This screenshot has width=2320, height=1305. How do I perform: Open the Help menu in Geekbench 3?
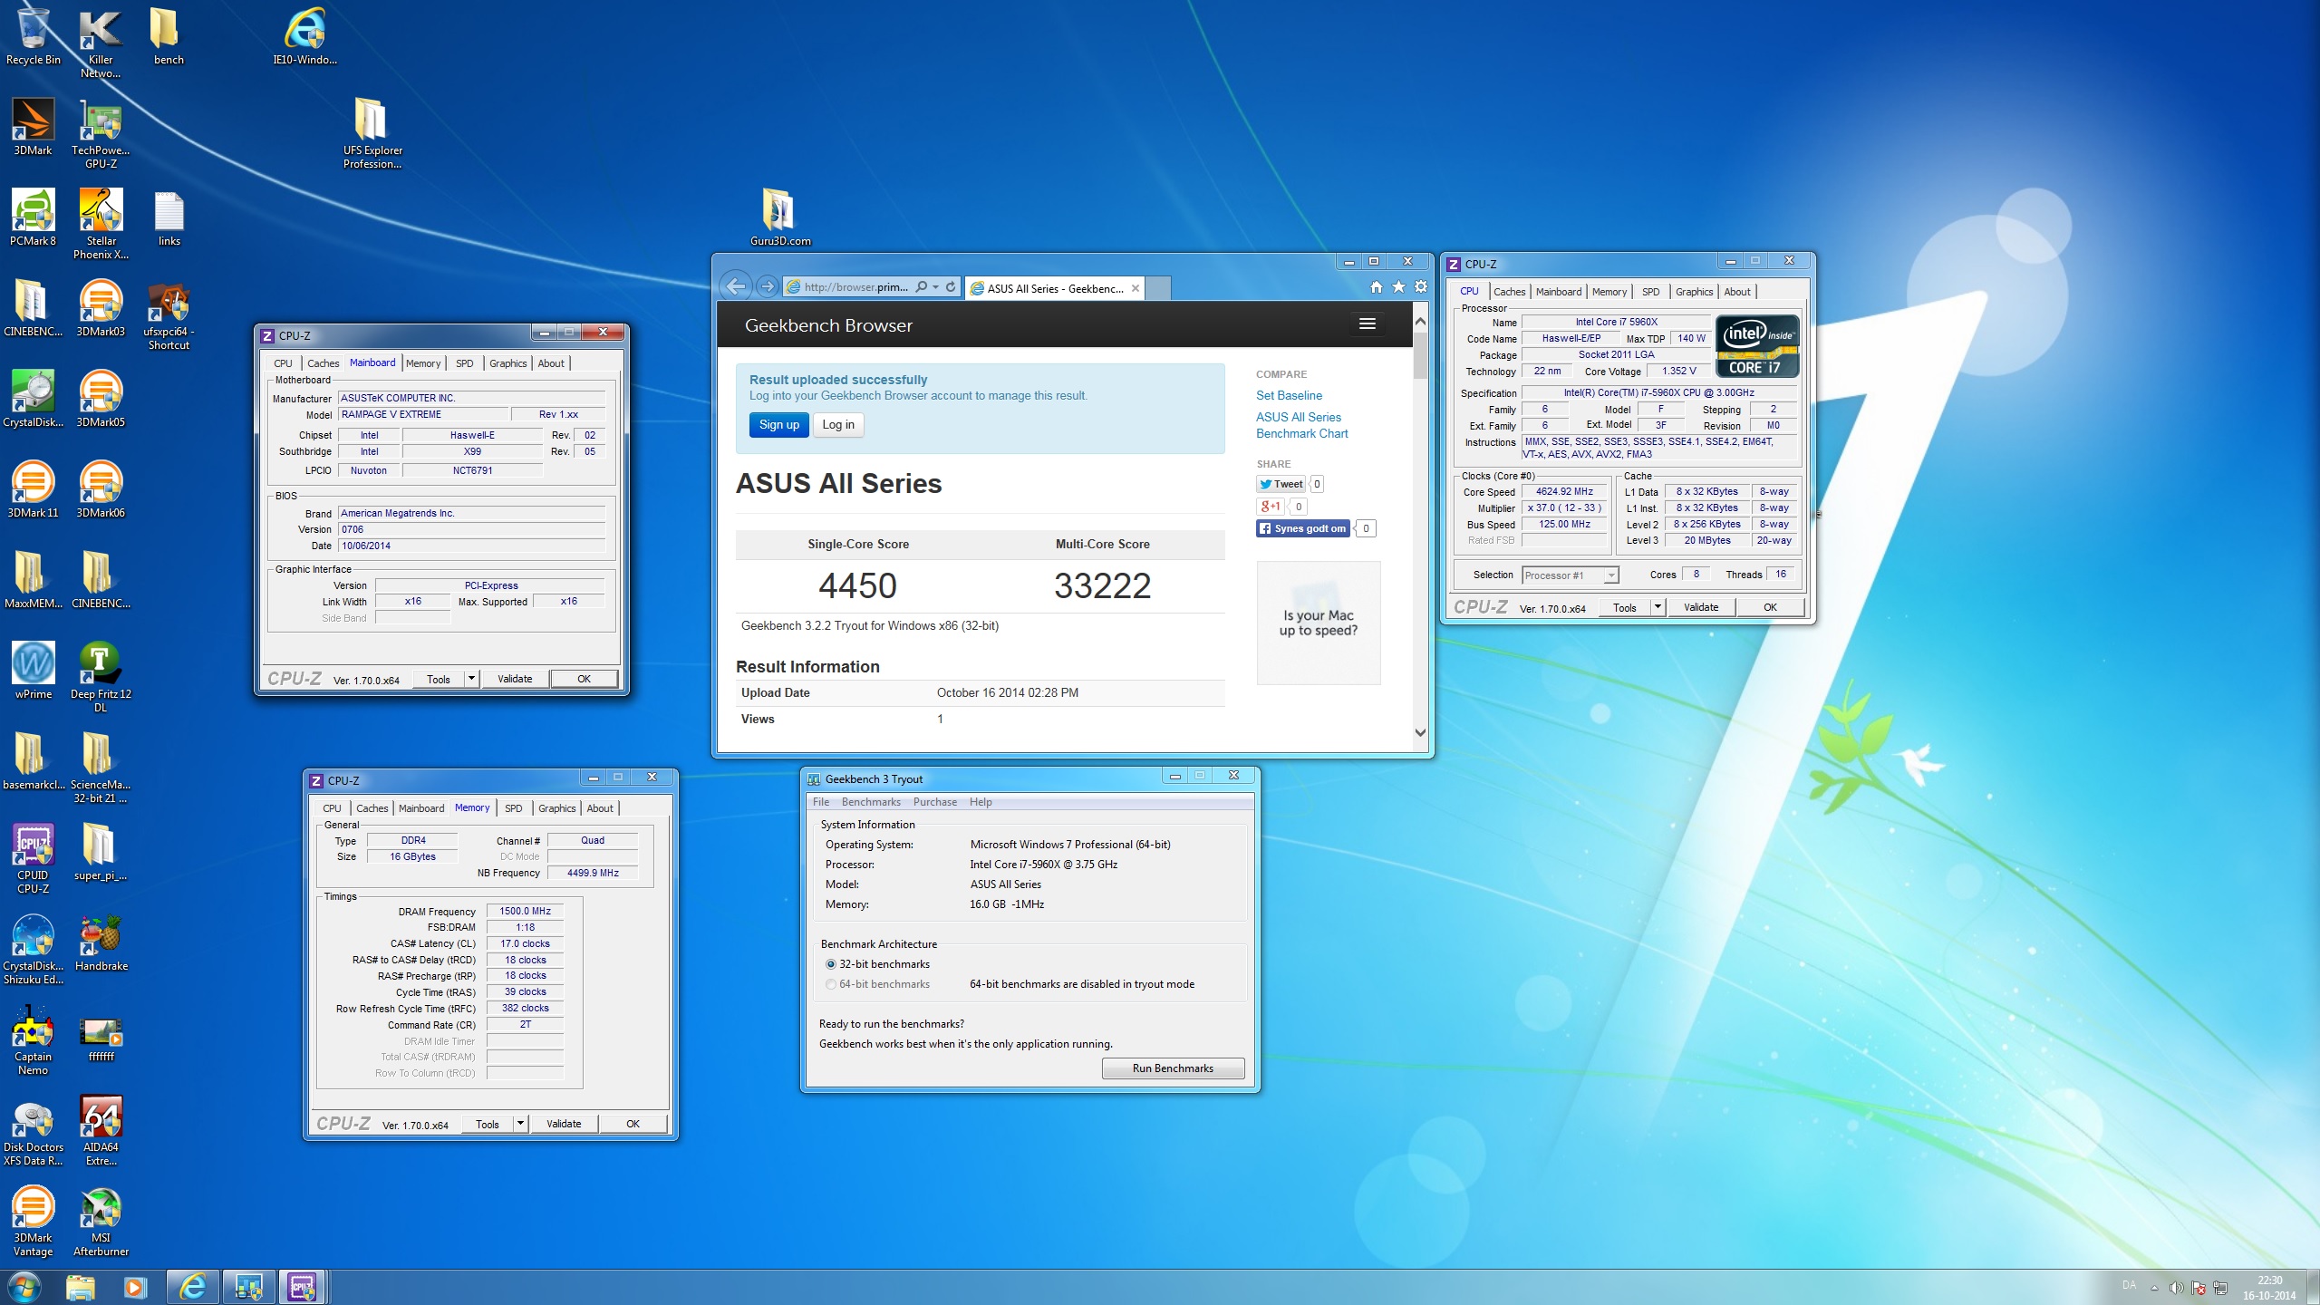coord(981,802)
